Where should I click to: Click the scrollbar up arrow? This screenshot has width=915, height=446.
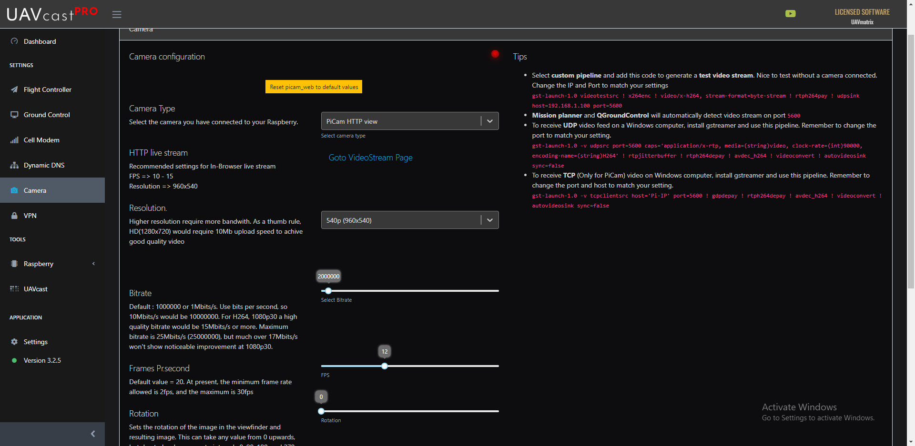click(x=911, y=4)
